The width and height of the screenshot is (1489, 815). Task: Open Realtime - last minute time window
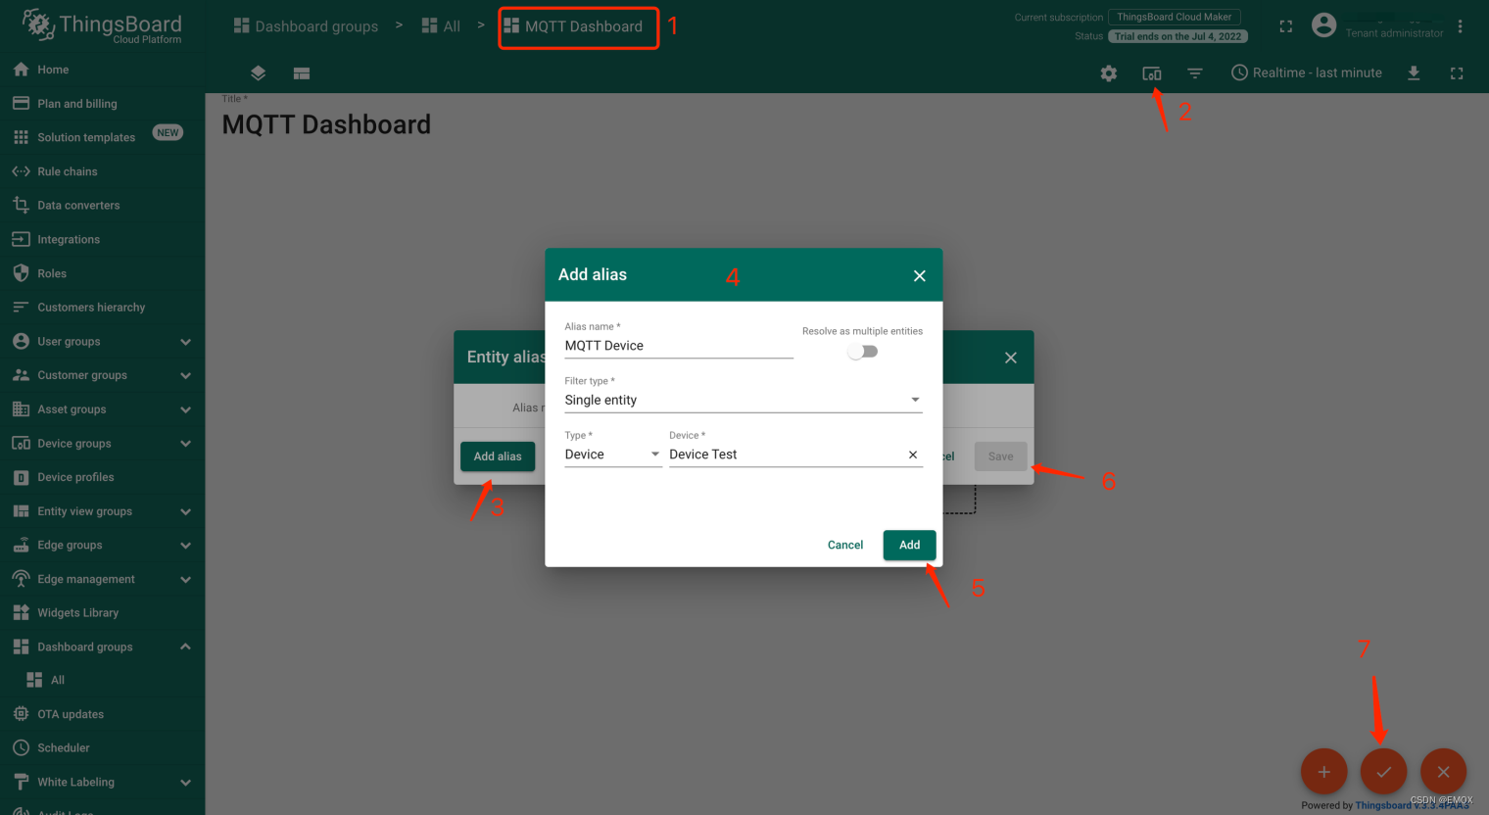click(x=1307, y=73)
